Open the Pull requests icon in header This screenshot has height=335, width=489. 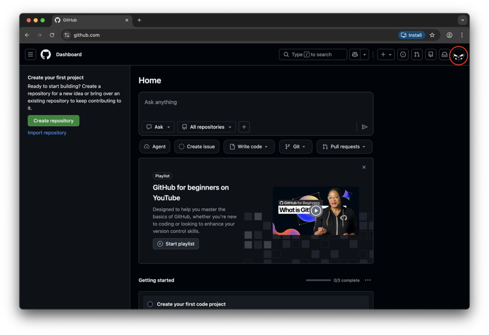point(416,54)
